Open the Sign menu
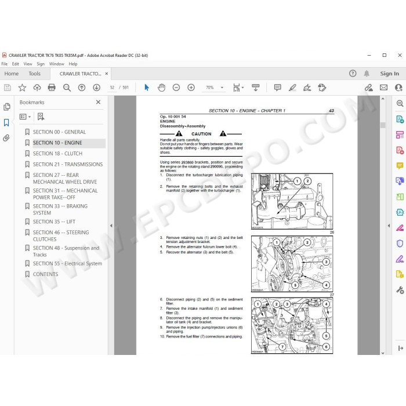Image resolution: width=406 pixels, height=406 pixels. click(x=41, y=64)
